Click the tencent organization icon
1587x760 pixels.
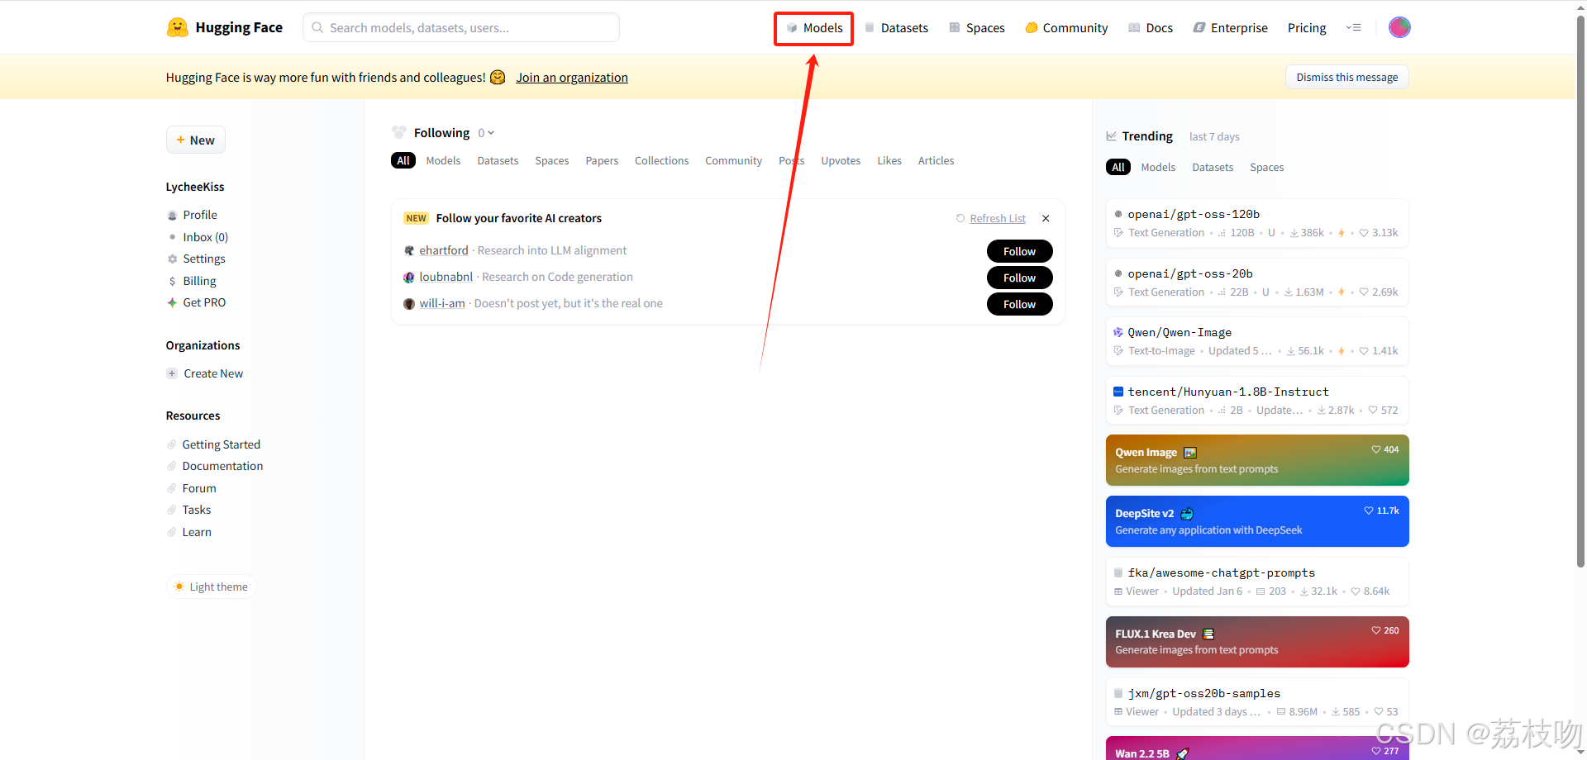(1118, 392)
